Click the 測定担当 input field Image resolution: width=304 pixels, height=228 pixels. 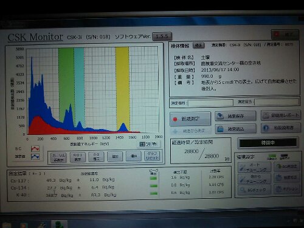pos(277,102)
